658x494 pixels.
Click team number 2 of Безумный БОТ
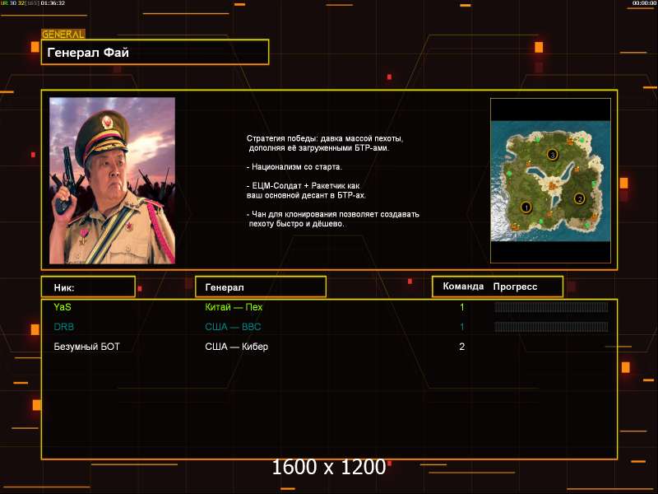[461, 347]
